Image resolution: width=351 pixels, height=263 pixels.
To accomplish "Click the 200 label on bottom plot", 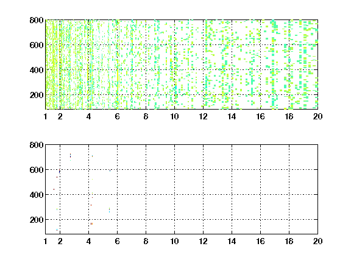I will coord(37,220).
